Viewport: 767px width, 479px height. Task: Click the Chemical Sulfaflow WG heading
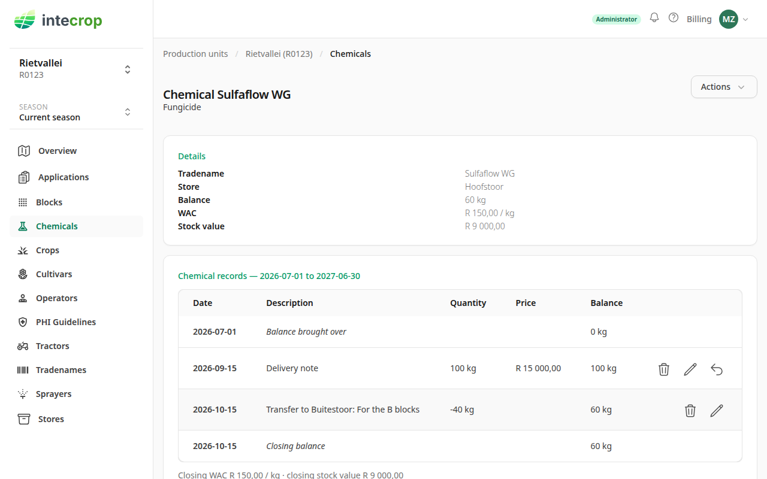click(227, 95)
